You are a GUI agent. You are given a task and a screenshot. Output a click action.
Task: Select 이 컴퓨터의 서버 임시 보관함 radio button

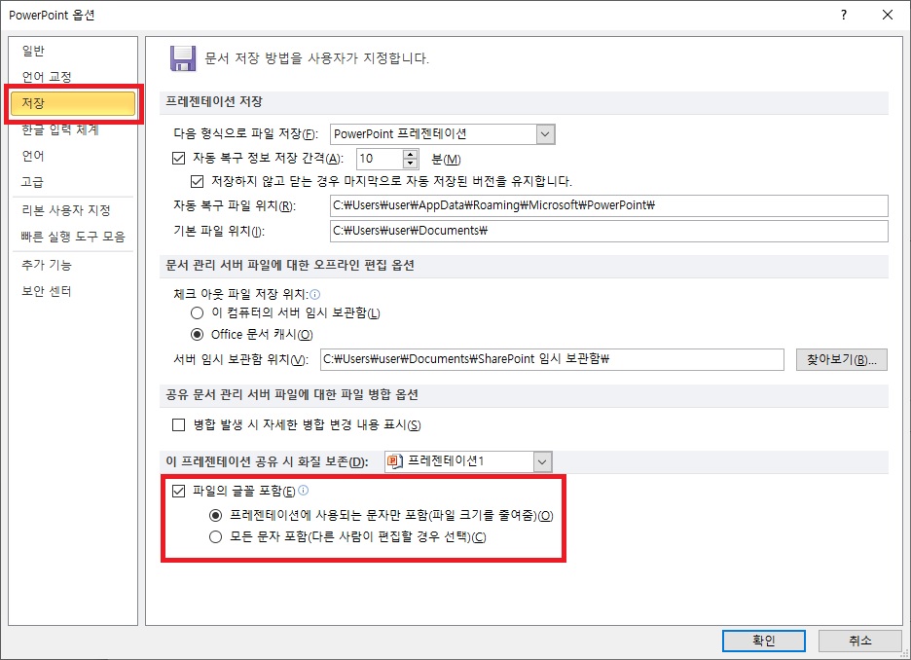pos(197,313)
